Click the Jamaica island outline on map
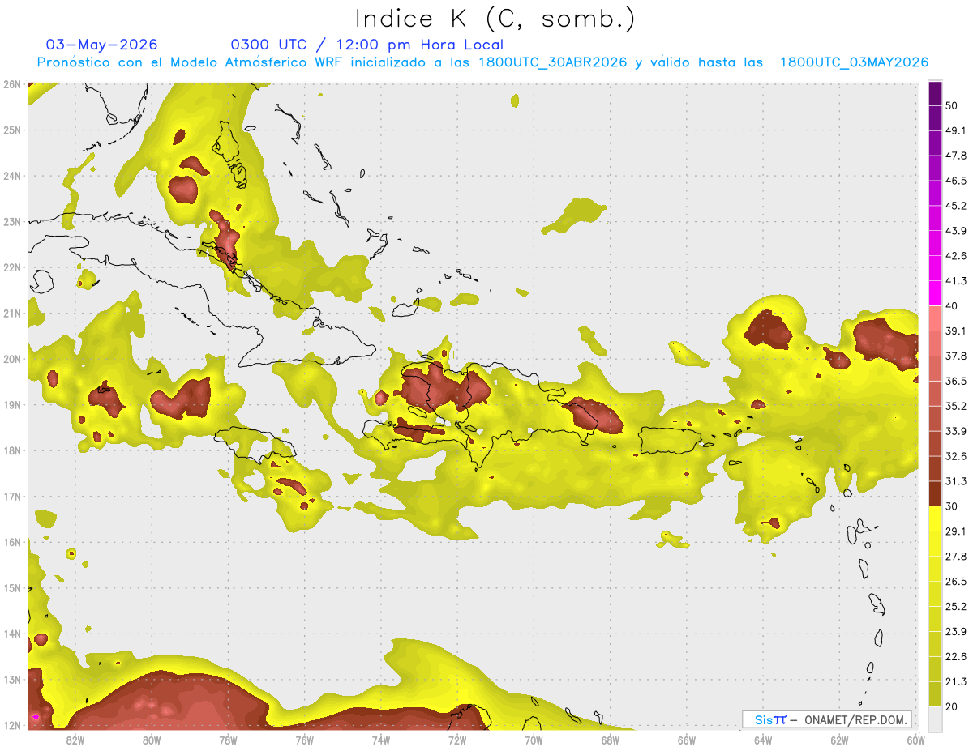This screenshot has height=751, width=973. coord(254,443)
